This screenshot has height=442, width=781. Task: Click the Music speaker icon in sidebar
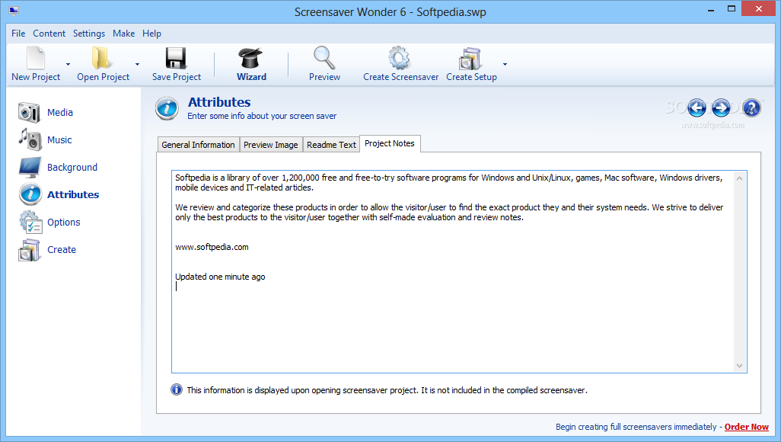pos(30,139)
